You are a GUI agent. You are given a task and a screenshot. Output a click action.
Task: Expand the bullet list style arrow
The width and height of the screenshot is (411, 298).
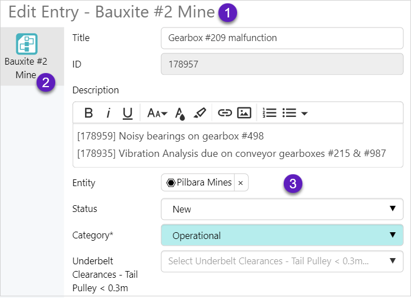305,114
